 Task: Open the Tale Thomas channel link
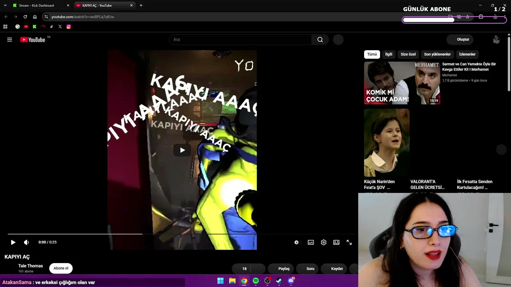(30, 266)
